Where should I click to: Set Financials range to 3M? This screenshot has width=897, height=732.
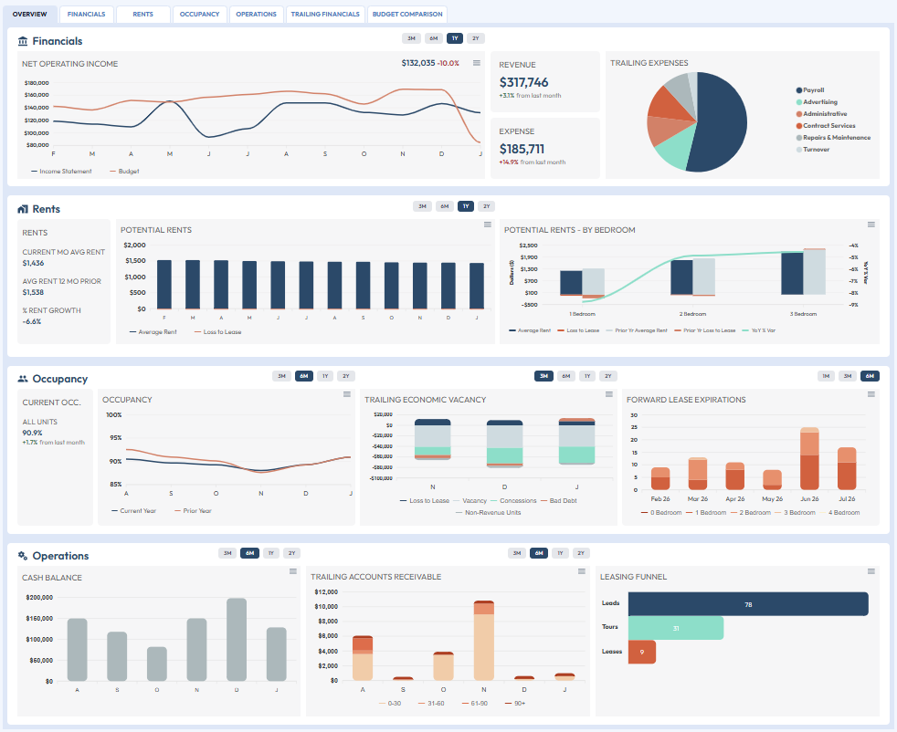pyautogui.click(x=411, y=38)
